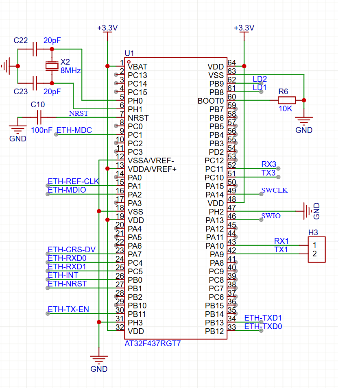
Task: Click the ETH-NRST net label
Action: pyautogui.click(x=67, y=284)
